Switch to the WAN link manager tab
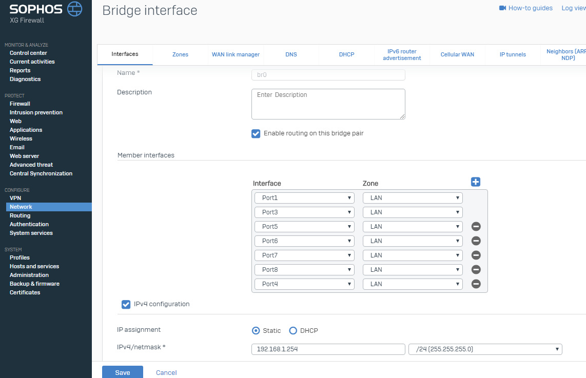Image resolution: width=586 pixels, height=378 pixels. (236, 54)
